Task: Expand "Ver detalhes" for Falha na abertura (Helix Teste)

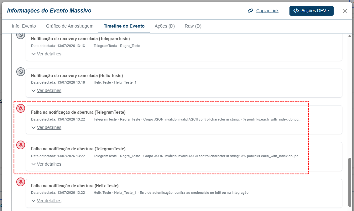Action: pyautogui.click(x=46, y=201)
